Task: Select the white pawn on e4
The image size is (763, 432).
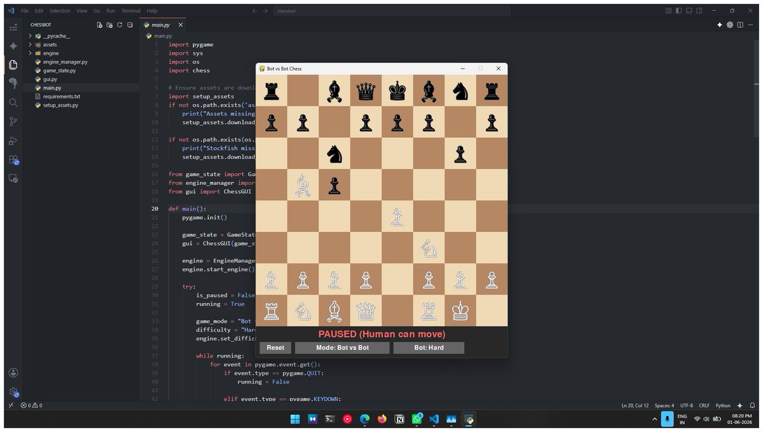Action: (397, 217)
